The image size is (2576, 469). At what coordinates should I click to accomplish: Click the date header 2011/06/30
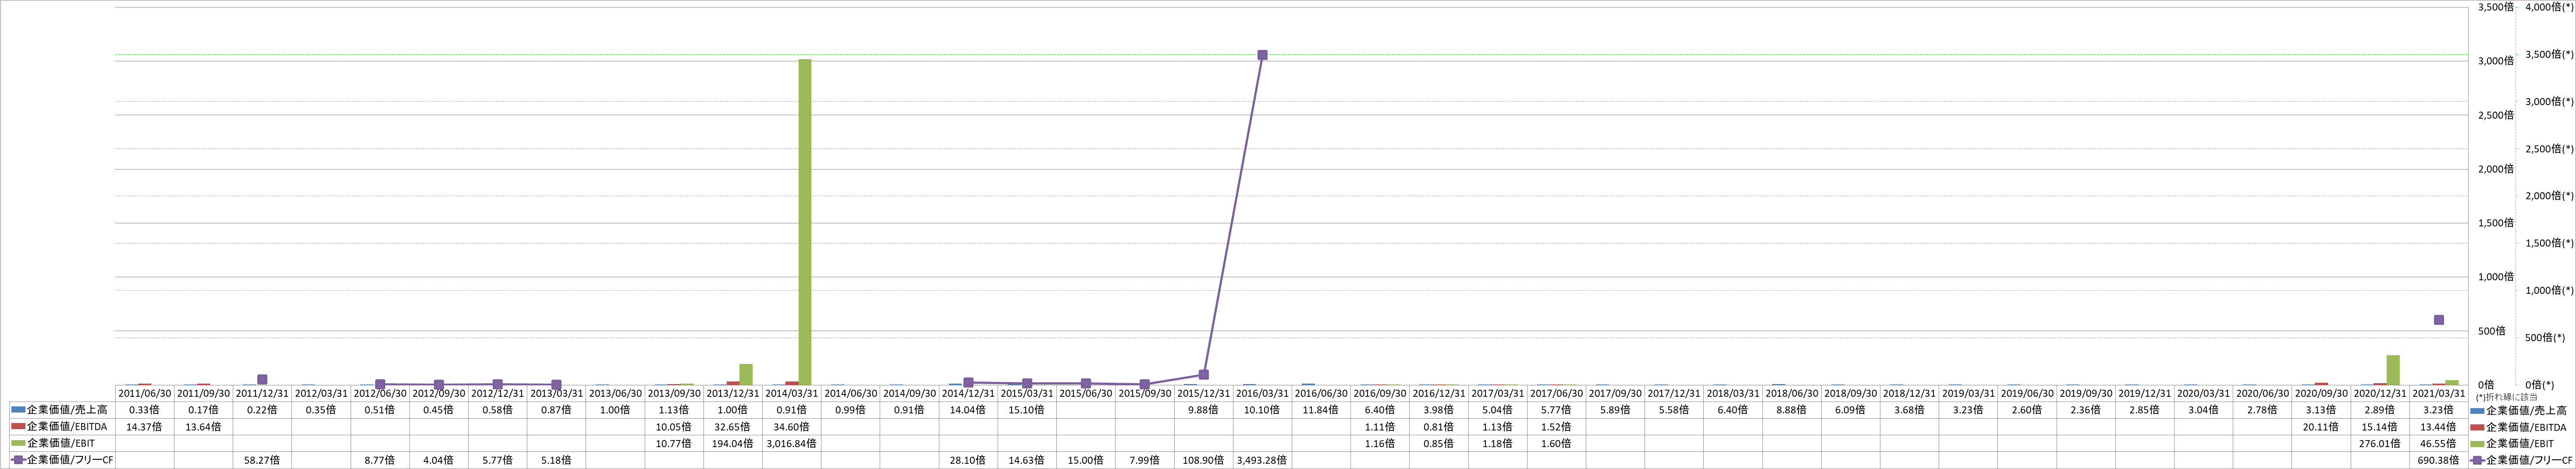coord(145,394)
